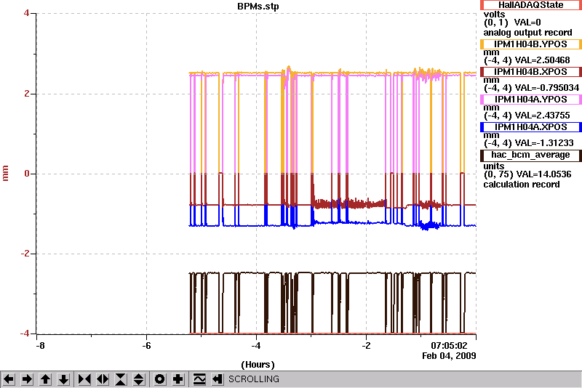This screenshot has width=582, height=388.
Task: Select the hac_bcm_average legend entry
Action: 531,155
